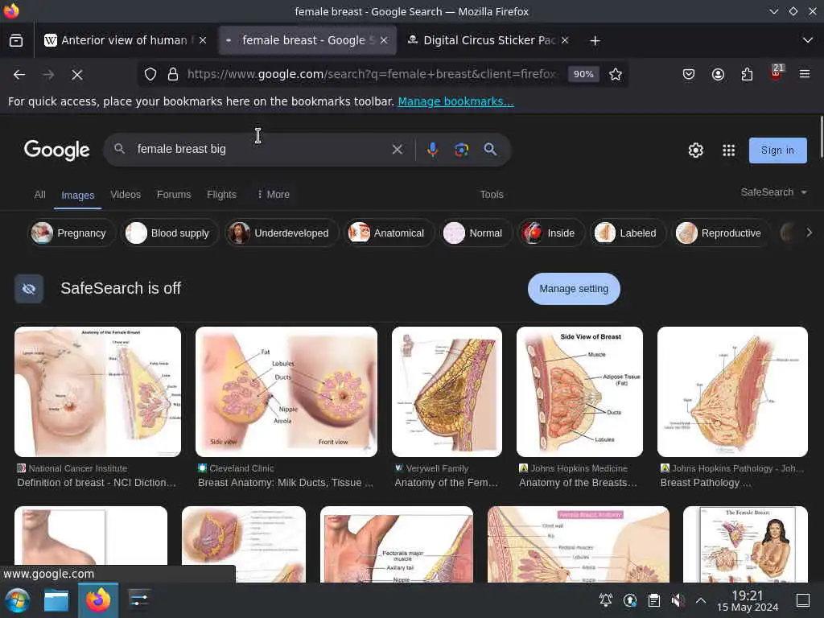Bookmark this page with the star

pos(616,74)
